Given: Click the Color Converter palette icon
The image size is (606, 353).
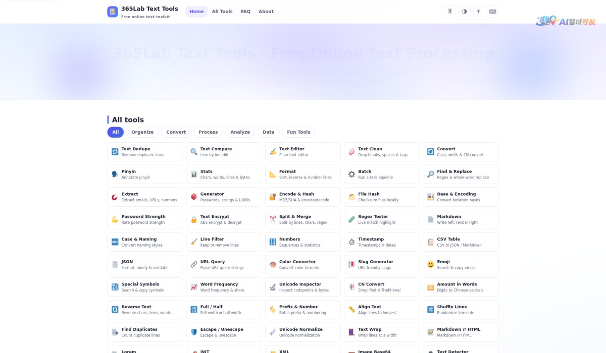Looking at the screenshot, I should (x=273, y=264).
